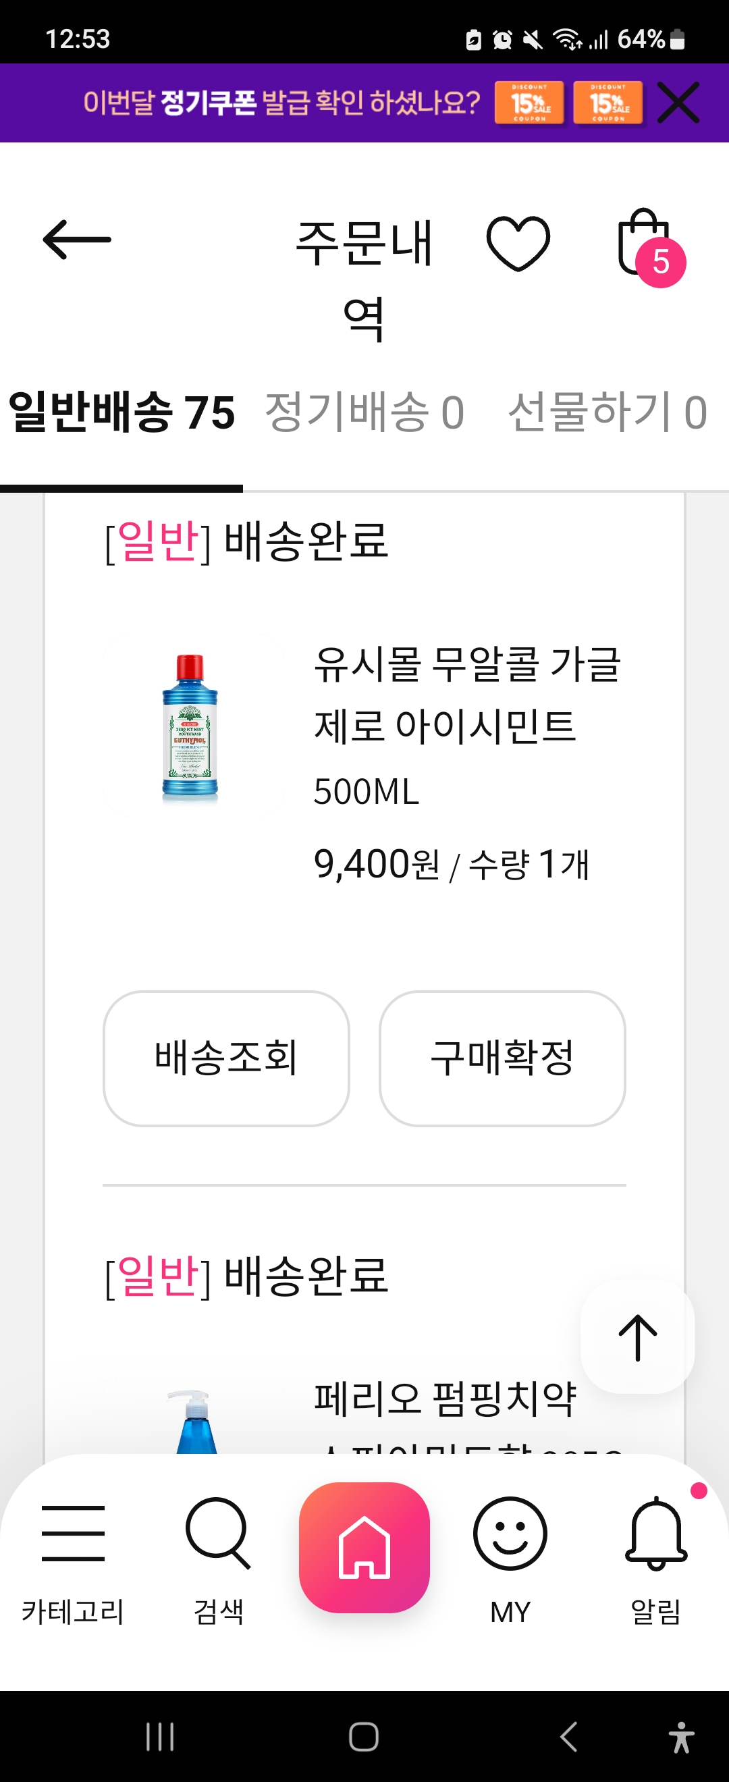
Task: Select the 일반배송 75 tab
Action: point(122,412)
